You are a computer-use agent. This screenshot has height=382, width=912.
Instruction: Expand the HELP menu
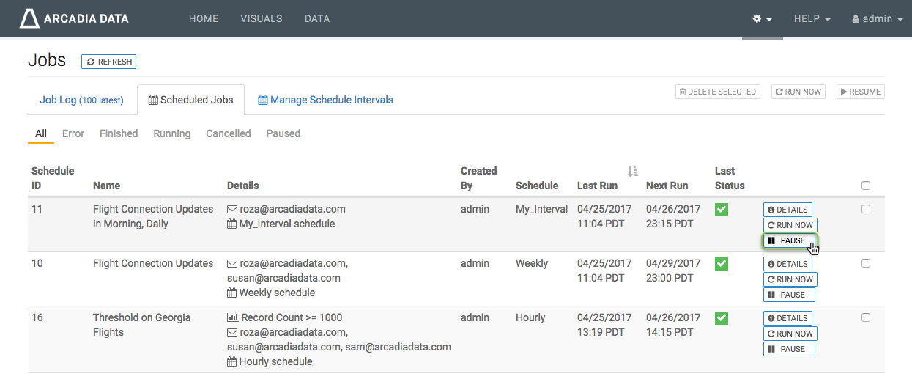(x=812, y=19)
